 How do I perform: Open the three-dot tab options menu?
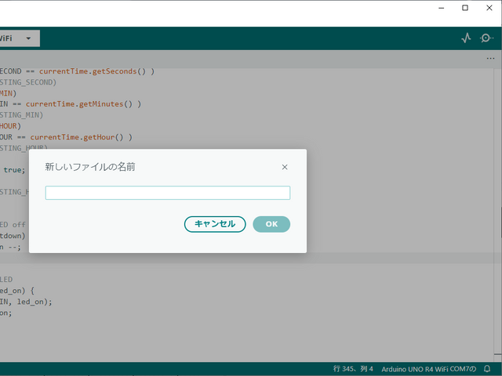click(490, 59)
